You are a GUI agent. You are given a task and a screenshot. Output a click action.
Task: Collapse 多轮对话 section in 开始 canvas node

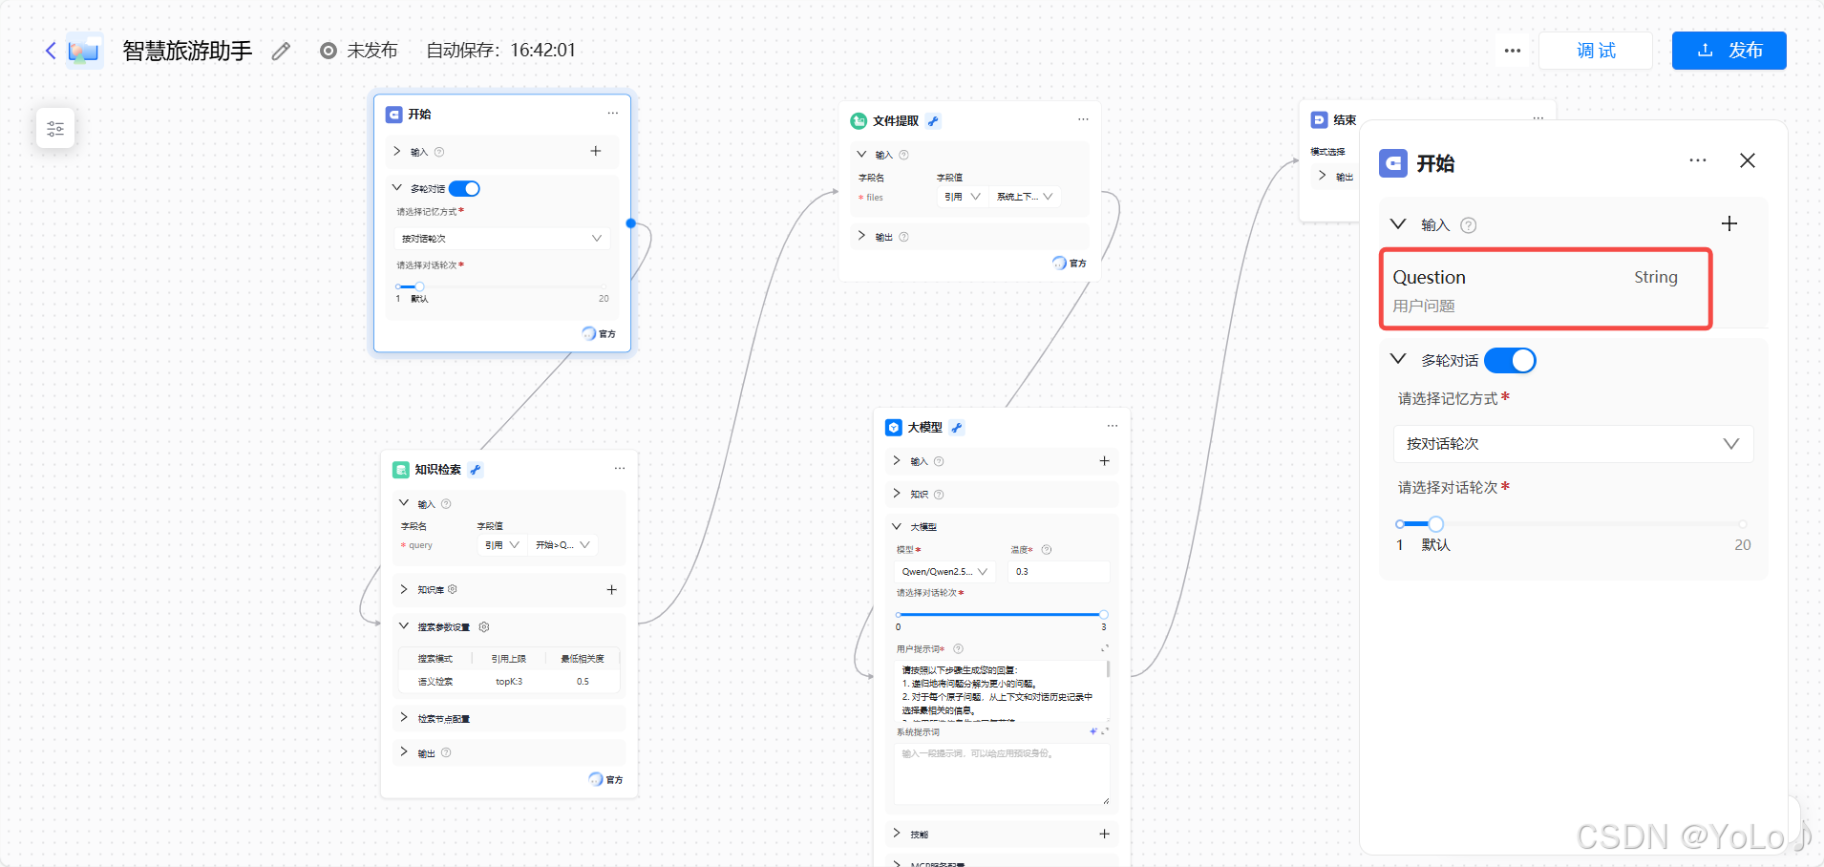[397, 188]
